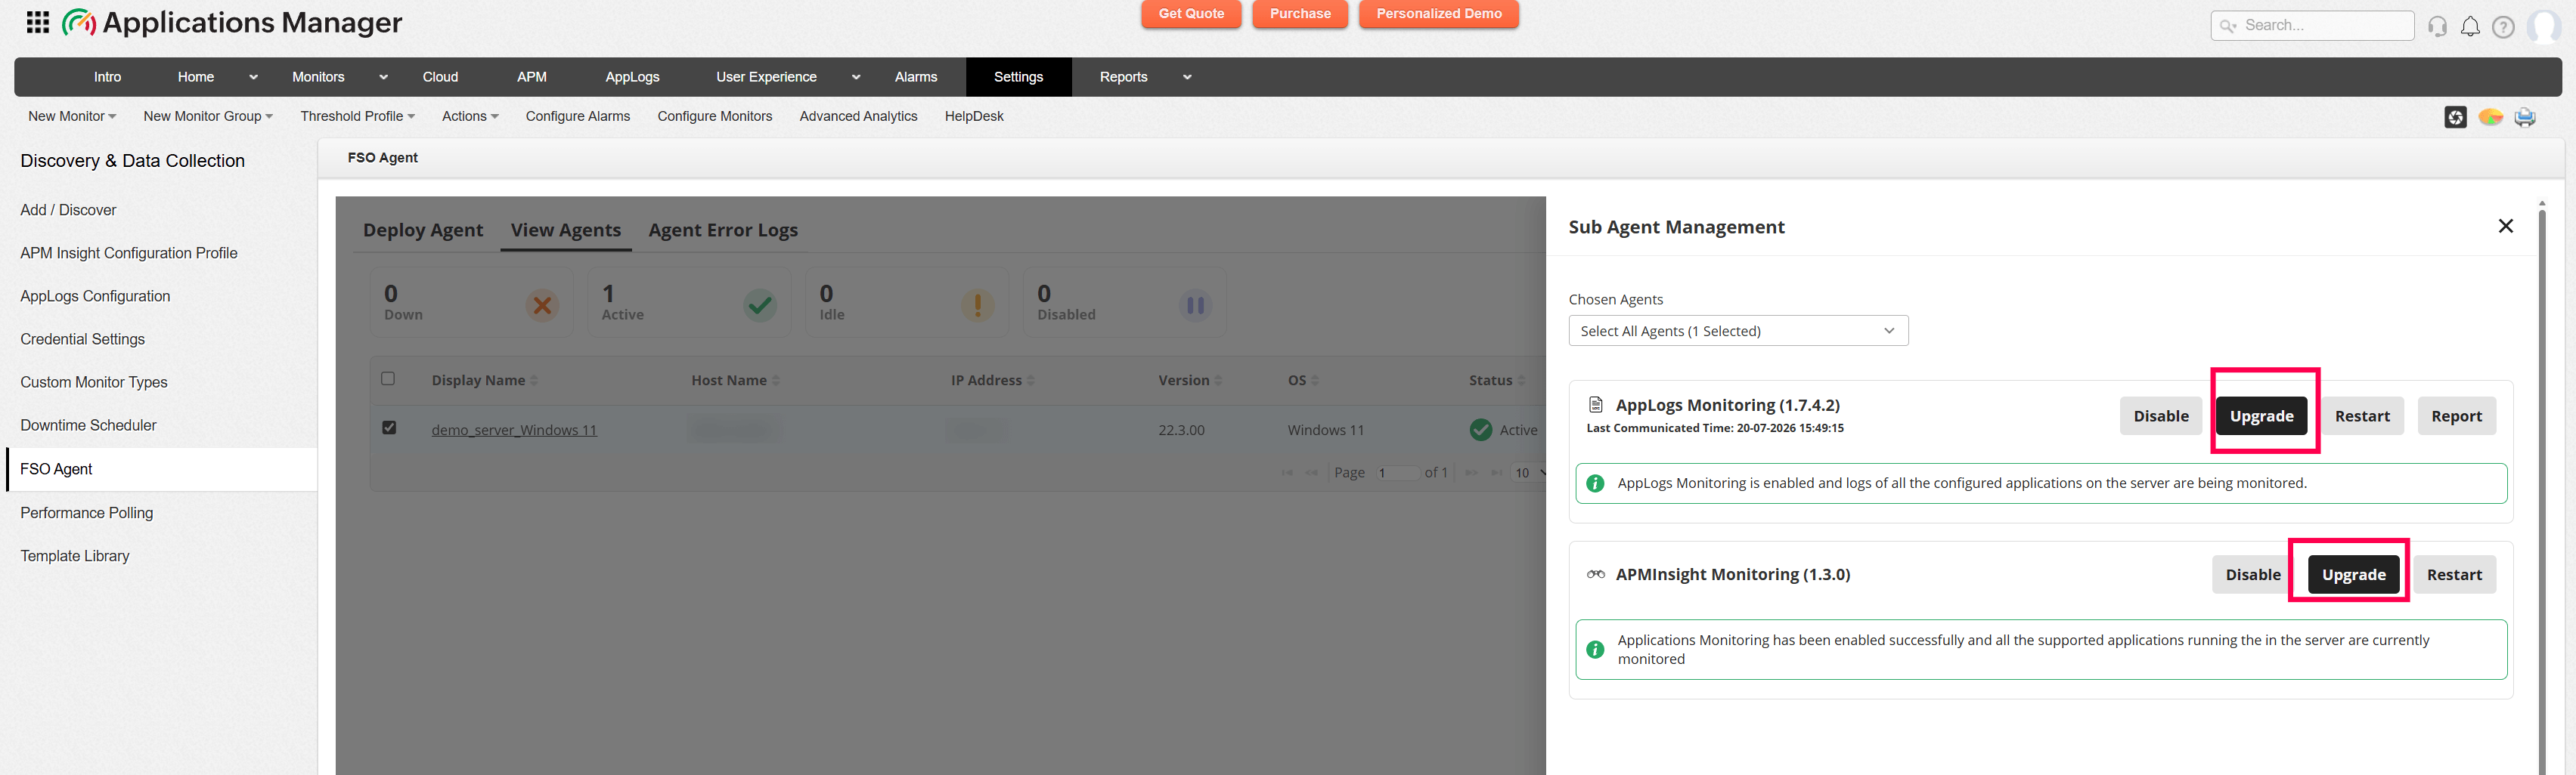Screen dimensions: 2576x775
Task: Sort by Display Name column arrows
Action: [534, 381]
